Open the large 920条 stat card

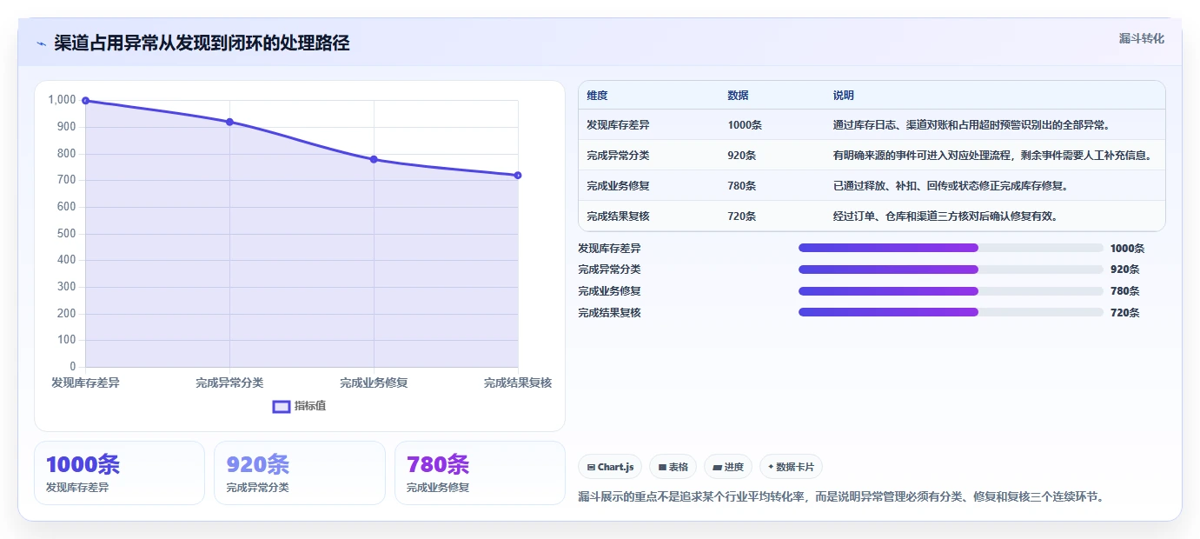(299, 473)
